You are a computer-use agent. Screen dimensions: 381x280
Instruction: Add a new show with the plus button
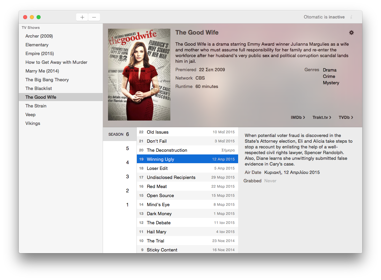(x=82, y=17)
